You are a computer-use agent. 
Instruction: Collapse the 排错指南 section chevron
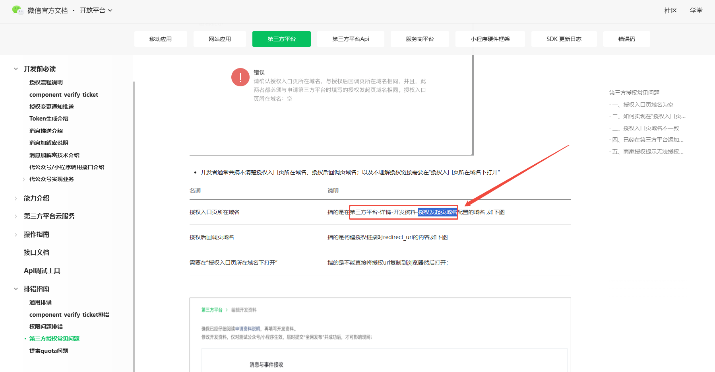click(16, 289)
